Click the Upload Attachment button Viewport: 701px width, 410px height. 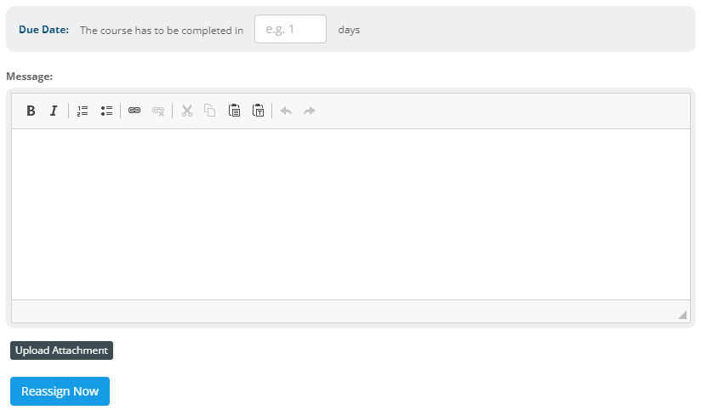(x=62, y=350)
